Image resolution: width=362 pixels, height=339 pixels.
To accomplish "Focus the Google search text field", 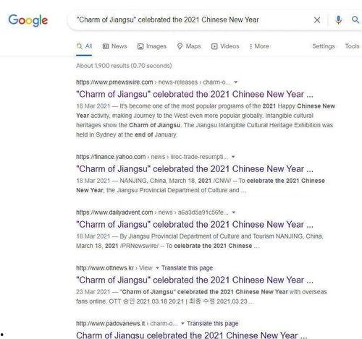I will (190, 20).
